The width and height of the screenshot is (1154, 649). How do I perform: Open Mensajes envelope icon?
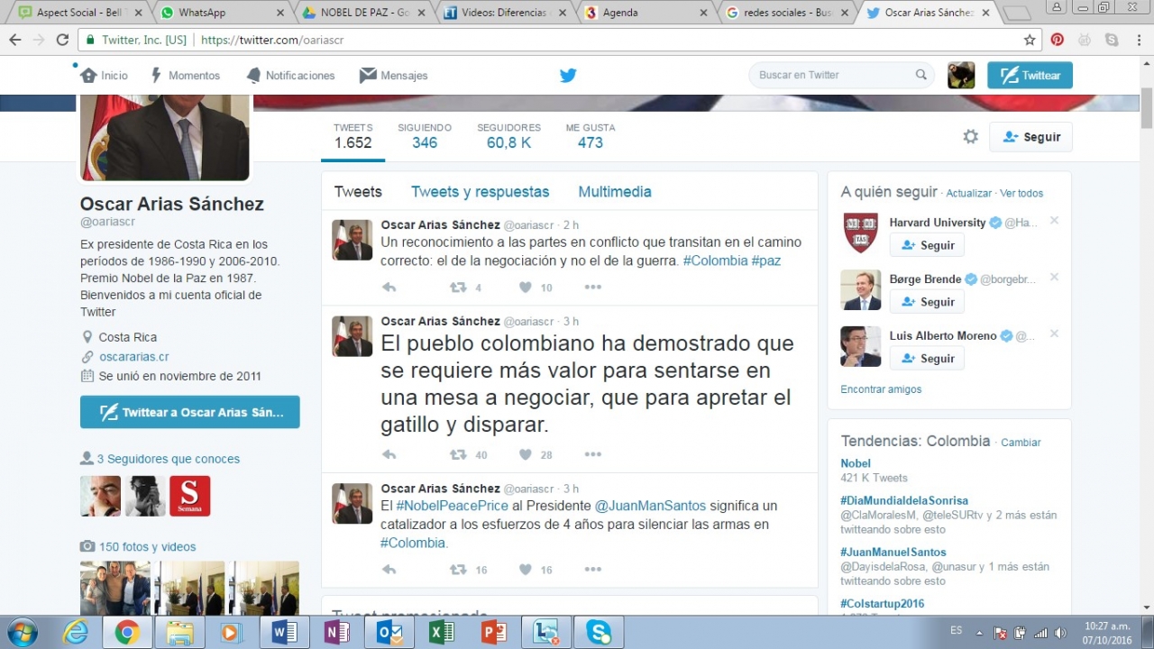tap(368, 76)
